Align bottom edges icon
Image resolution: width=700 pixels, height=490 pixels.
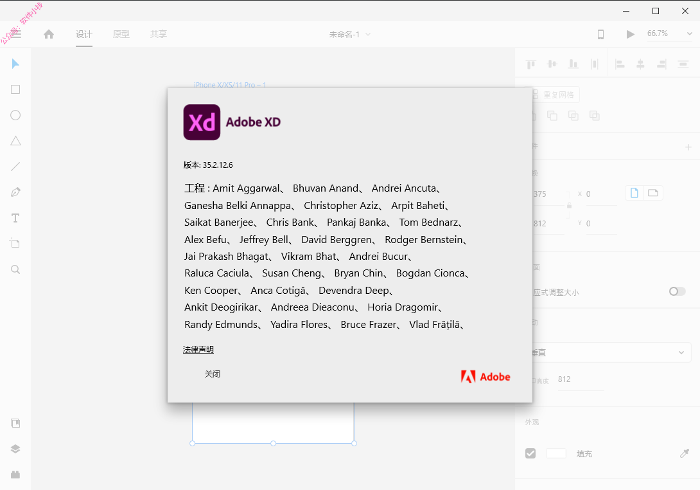click(573, 64)
